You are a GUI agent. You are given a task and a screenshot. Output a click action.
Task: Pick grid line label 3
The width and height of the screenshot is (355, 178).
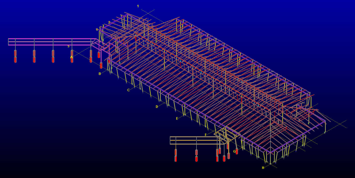(103, 26)
